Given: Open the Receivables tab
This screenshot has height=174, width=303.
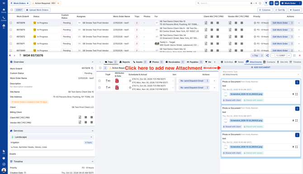Looking at the screenshot, I should pyautogui.click(x=175, y=62).
